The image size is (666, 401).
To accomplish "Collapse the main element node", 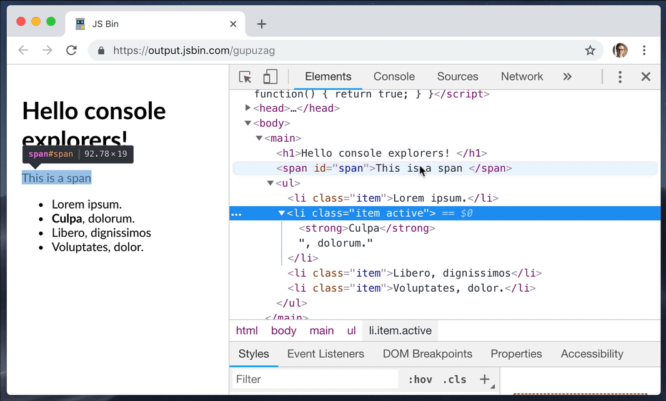I will tap(259, 138).
